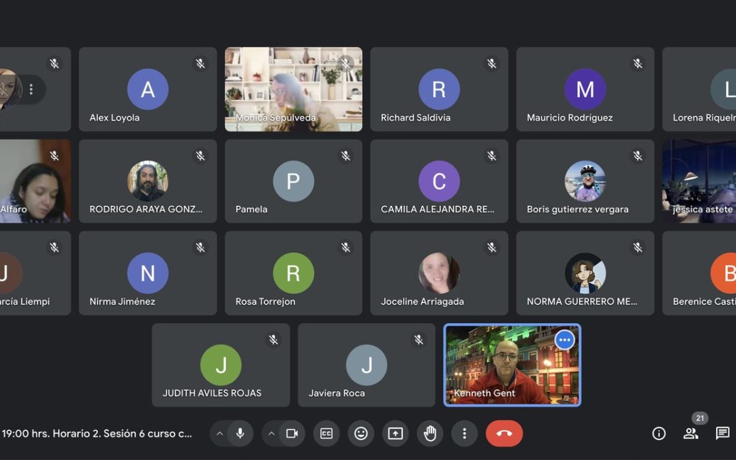Click the '21' participant count badge
Screen dimensions: 736x460
coord(700,418)
